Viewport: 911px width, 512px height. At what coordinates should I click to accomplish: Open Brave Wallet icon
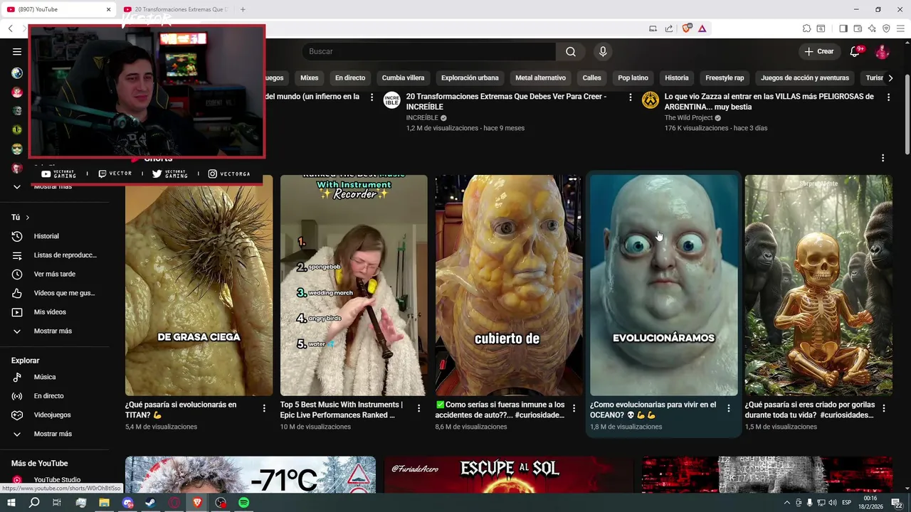(858, 28)
